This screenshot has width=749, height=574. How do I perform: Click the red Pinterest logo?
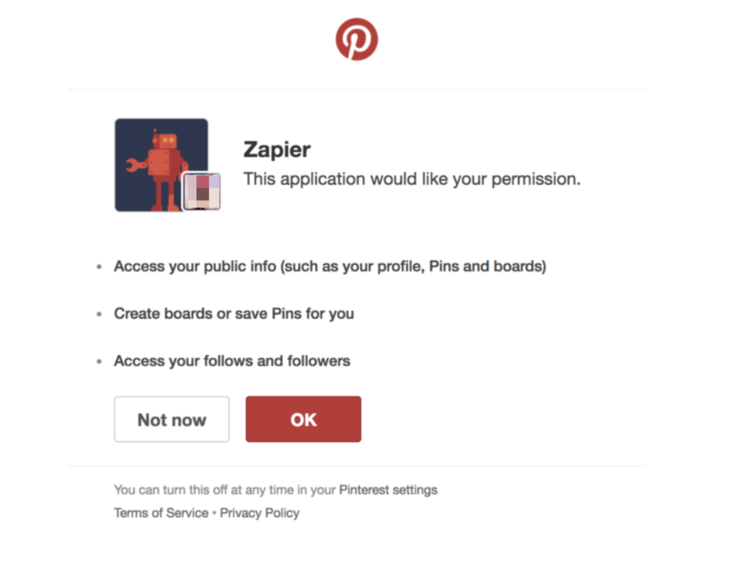[357, 39]
